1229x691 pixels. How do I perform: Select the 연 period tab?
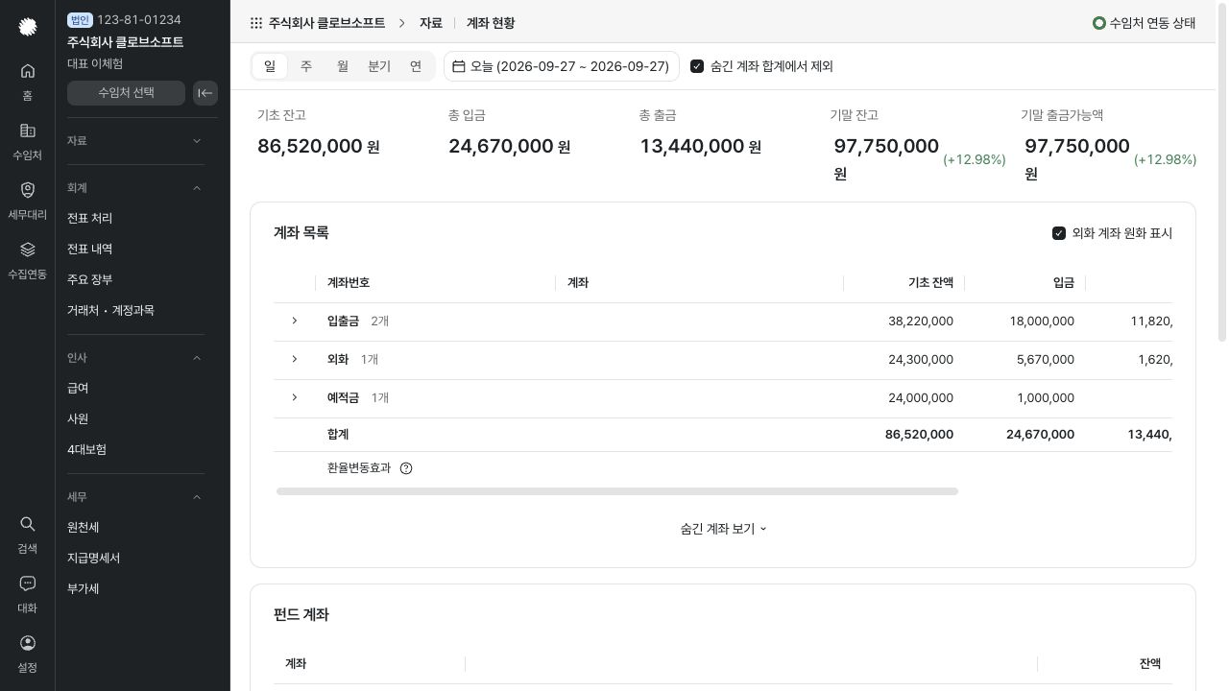(416, 66)
